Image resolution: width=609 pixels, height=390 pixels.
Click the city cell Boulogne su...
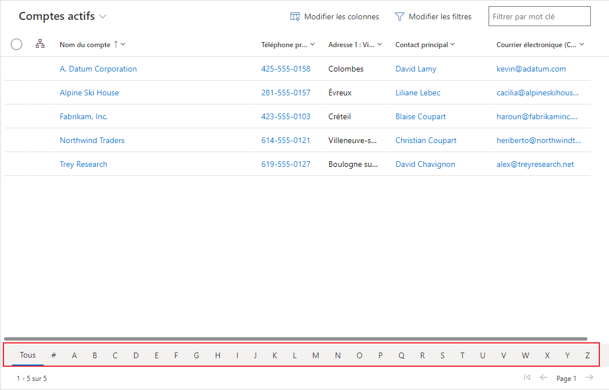pyautogui.click(x=353, y=164)
